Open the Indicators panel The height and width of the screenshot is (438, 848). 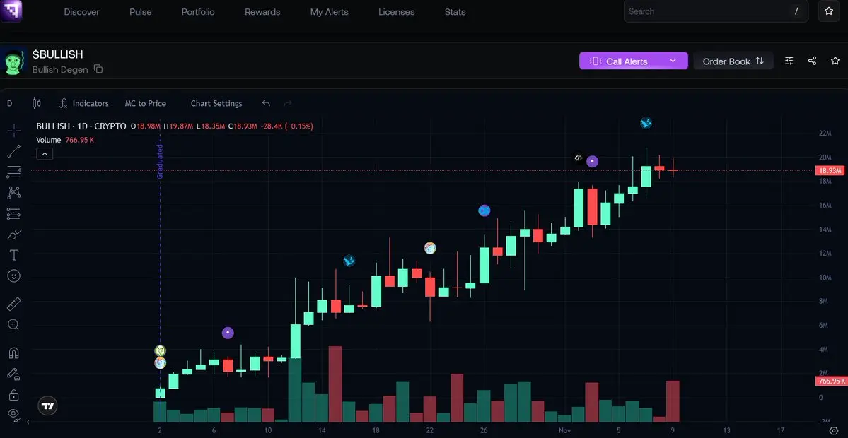[84, 103]
